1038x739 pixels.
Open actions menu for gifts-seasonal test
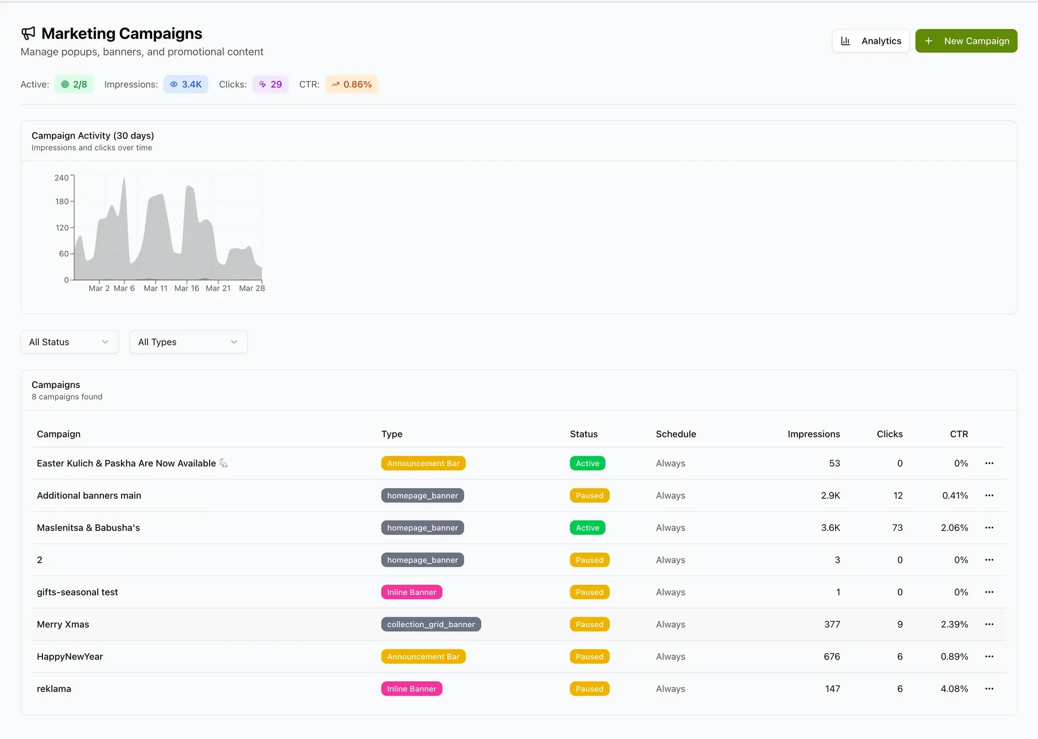[989, 592]
